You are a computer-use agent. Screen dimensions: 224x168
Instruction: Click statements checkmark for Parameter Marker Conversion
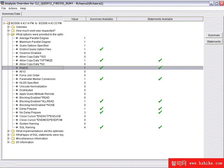(160, 79)
